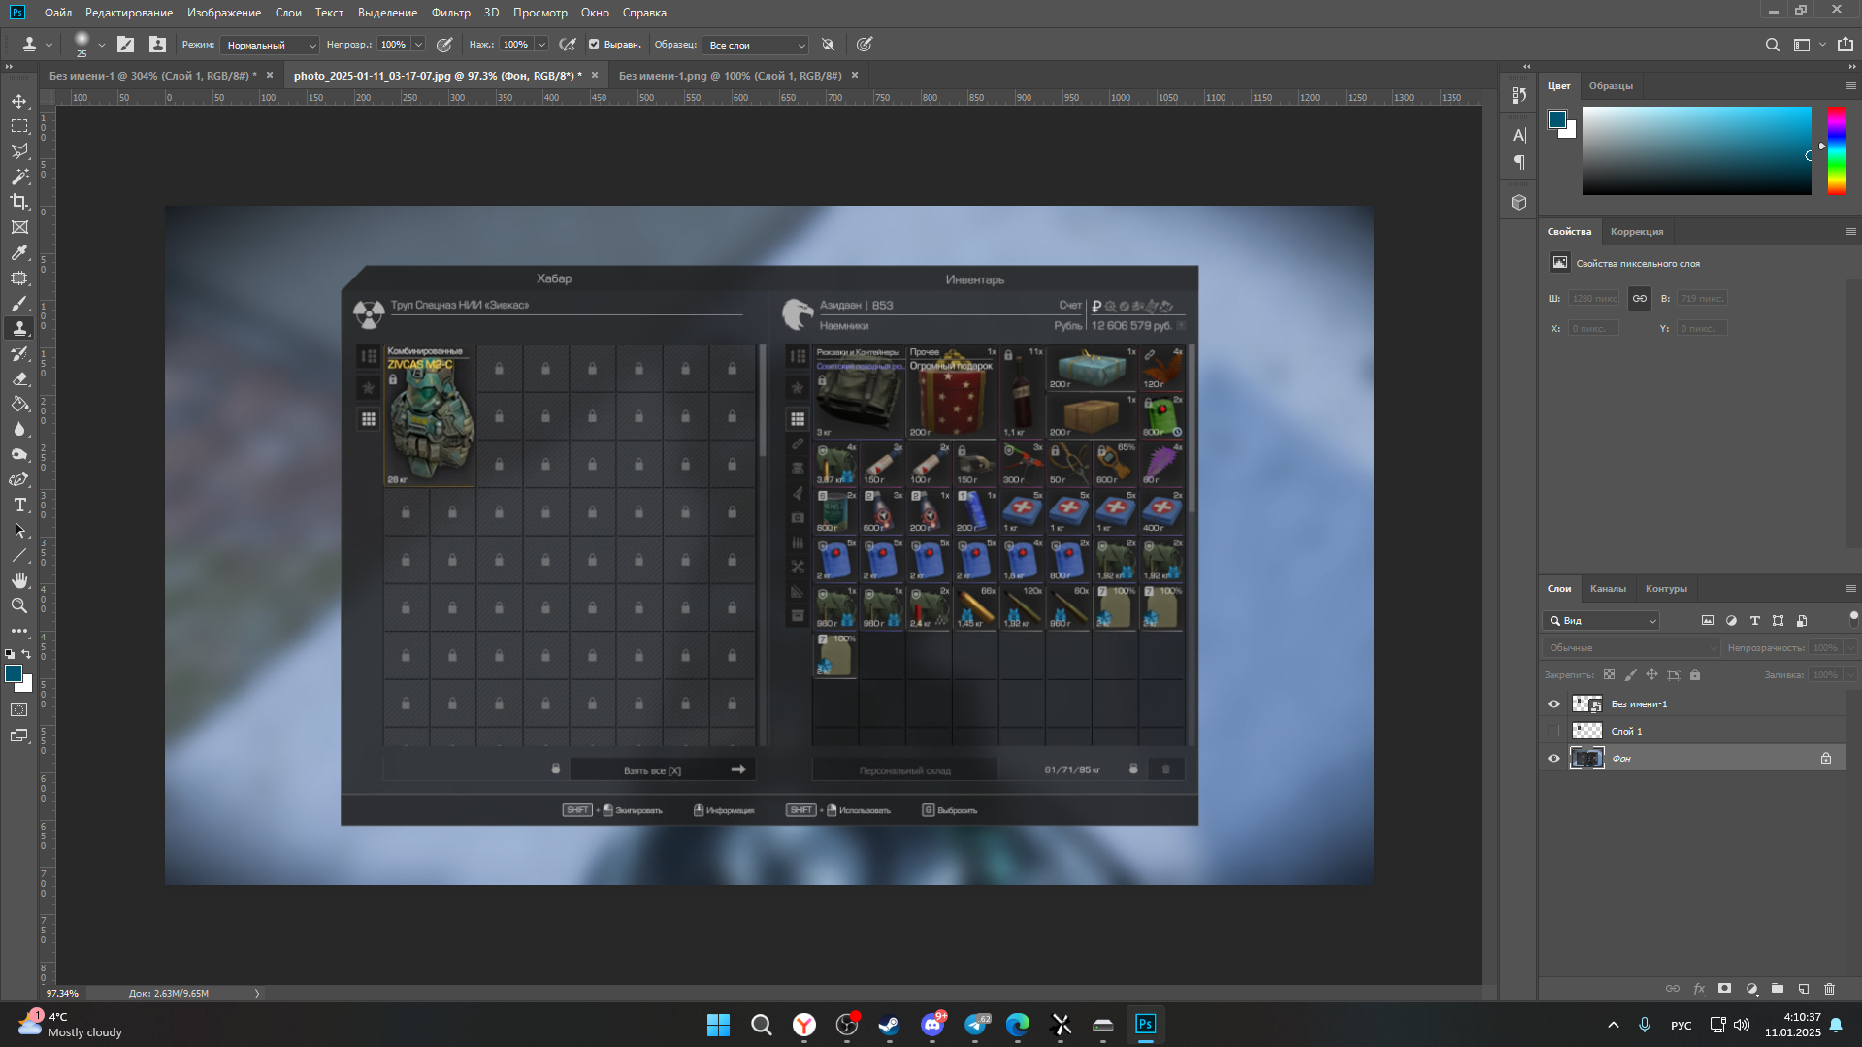The image size is (1862, 1047).
Task: Open the Обычные layer blend dropdown
Action: coord(1630,648)
